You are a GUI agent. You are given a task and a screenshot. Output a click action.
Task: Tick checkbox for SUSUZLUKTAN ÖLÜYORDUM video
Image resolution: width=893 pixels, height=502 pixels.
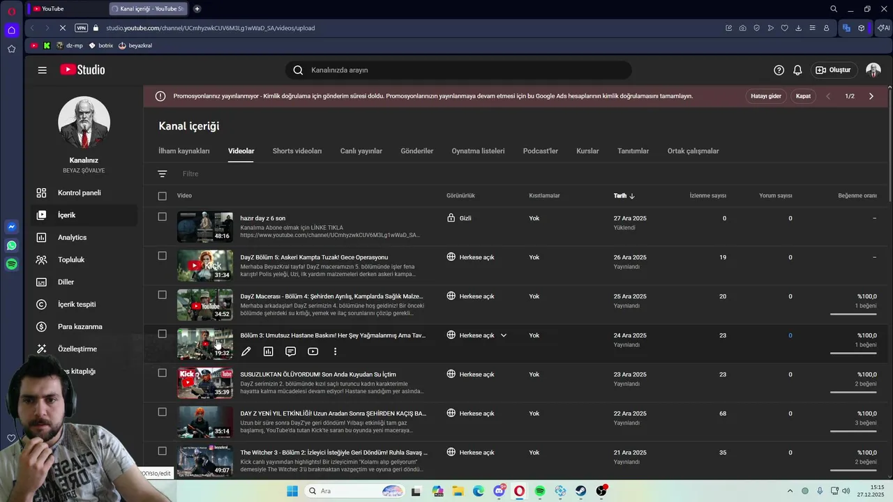[x=163, y=373]
